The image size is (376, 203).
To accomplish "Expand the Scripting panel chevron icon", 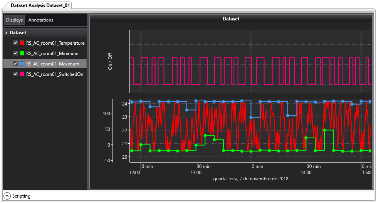I will pos(7,196).
